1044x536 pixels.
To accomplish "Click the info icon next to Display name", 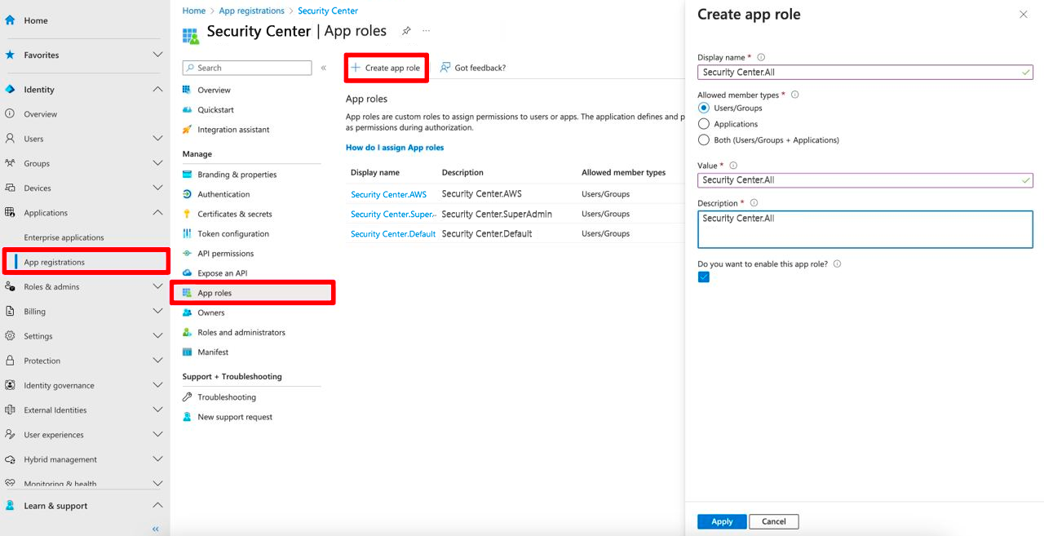I will (x=761, y=57).
